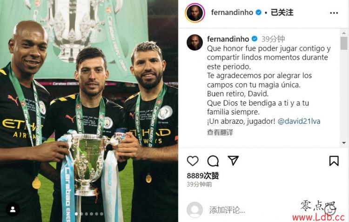Viewport: 349px width, 222px height.
Task: Open fernandinho username in post header
Action: (232, 13)
